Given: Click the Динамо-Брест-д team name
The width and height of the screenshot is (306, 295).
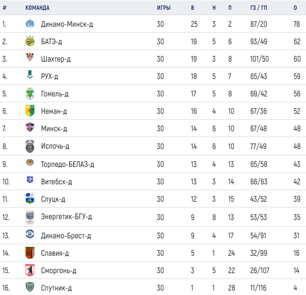Looking at the screenshot, I should tap(65, 234).
